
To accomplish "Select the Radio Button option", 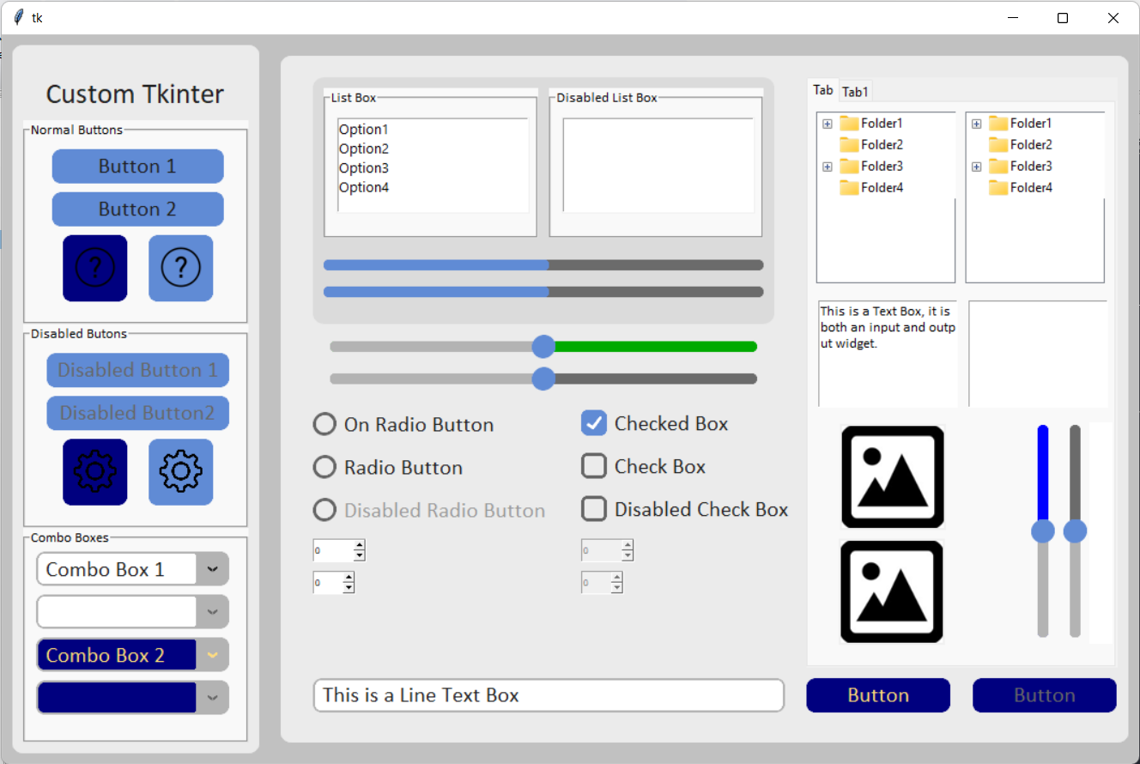I will pyautogui.click(x=324, y=467).
